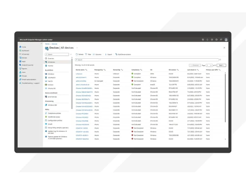Open Tenant administration in left navigation
Image resolution: width=246 pixels, height=185 pixels.
point(28,79)
